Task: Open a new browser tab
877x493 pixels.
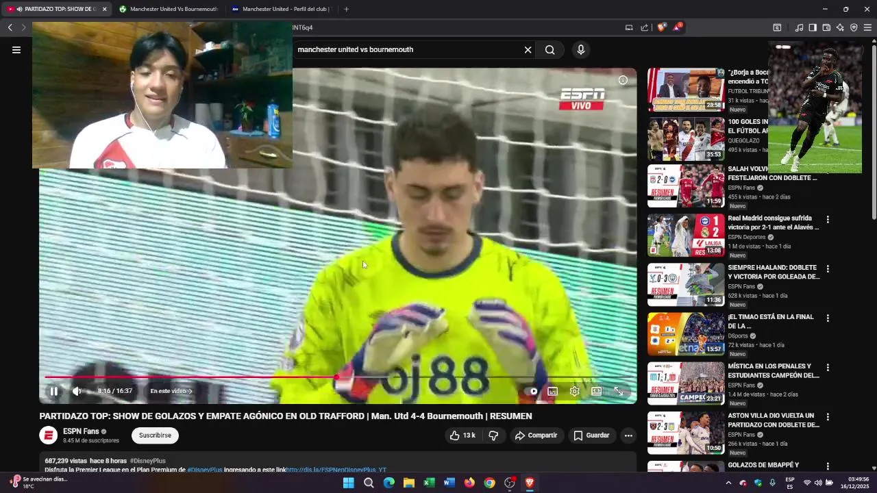Action: pyautogui.click(x=346, y=9)
